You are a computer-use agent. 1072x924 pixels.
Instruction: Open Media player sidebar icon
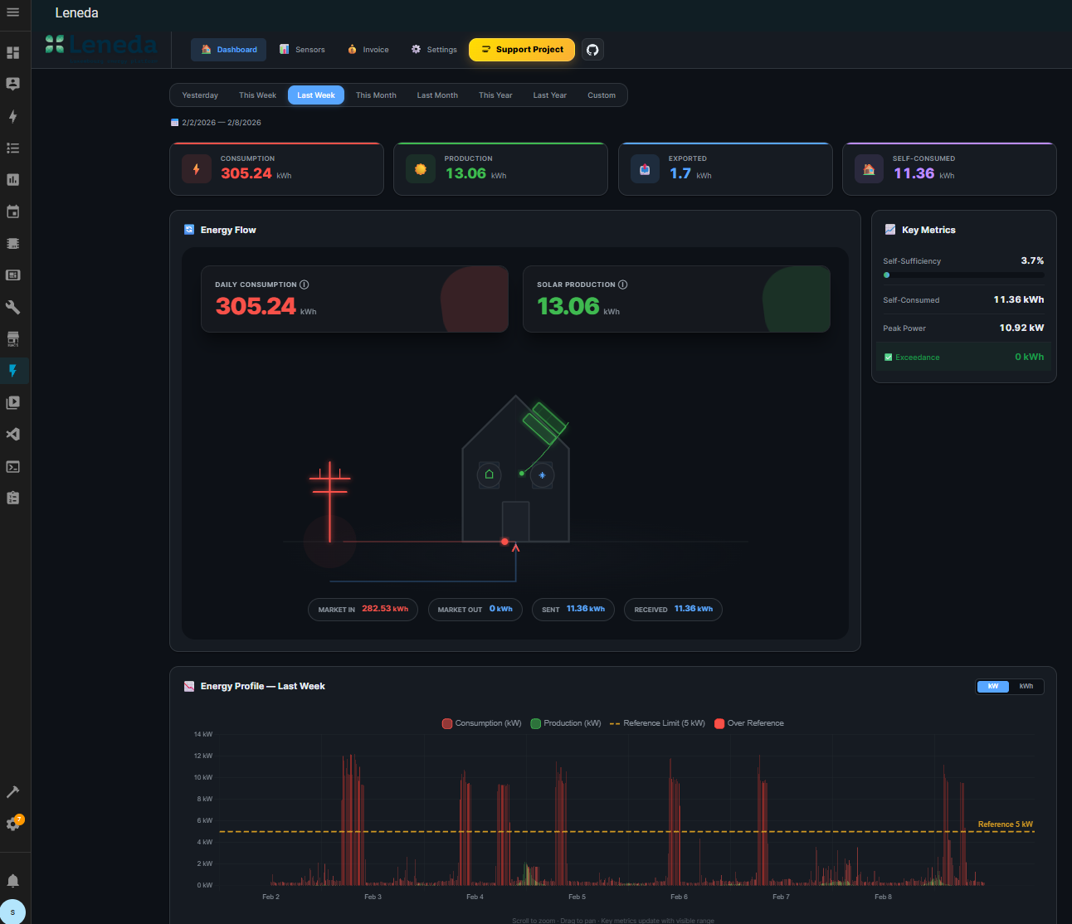(13, 403)
